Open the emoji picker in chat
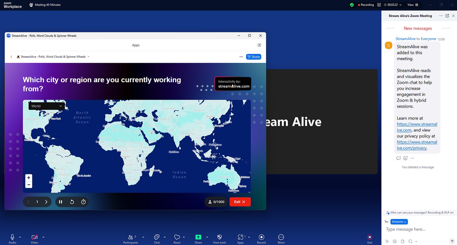The height and width of the screenshot is (245, 457). pos(395,241)
